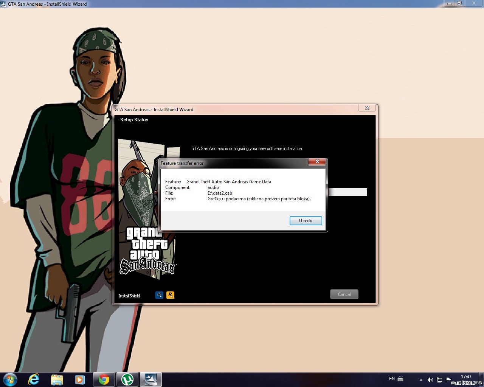The width and height of the screenshot is (484, 387).
Task: Open the Windows Start menu
Action: tap(10, 379)
